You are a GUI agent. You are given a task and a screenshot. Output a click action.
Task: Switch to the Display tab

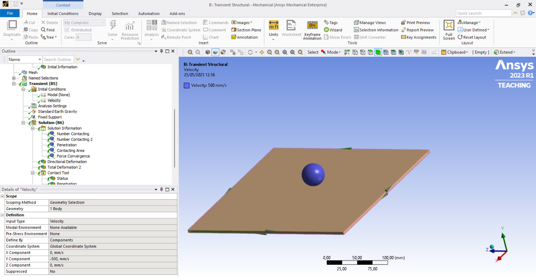click(95, 13)
